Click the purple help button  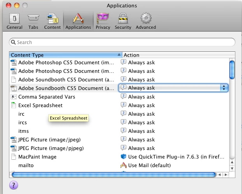pyautogui.click(x=14, y=185)
